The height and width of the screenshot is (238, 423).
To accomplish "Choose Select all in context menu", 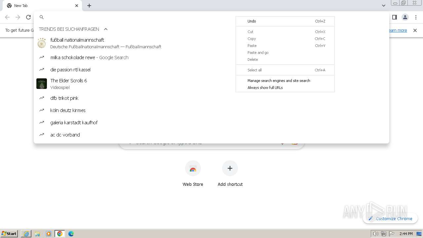I will click(x=285, y=70).
